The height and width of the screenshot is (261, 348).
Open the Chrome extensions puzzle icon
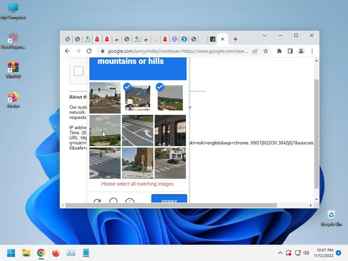[279, 51]
